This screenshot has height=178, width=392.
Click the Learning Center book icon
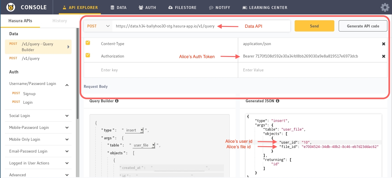[245, 8]
